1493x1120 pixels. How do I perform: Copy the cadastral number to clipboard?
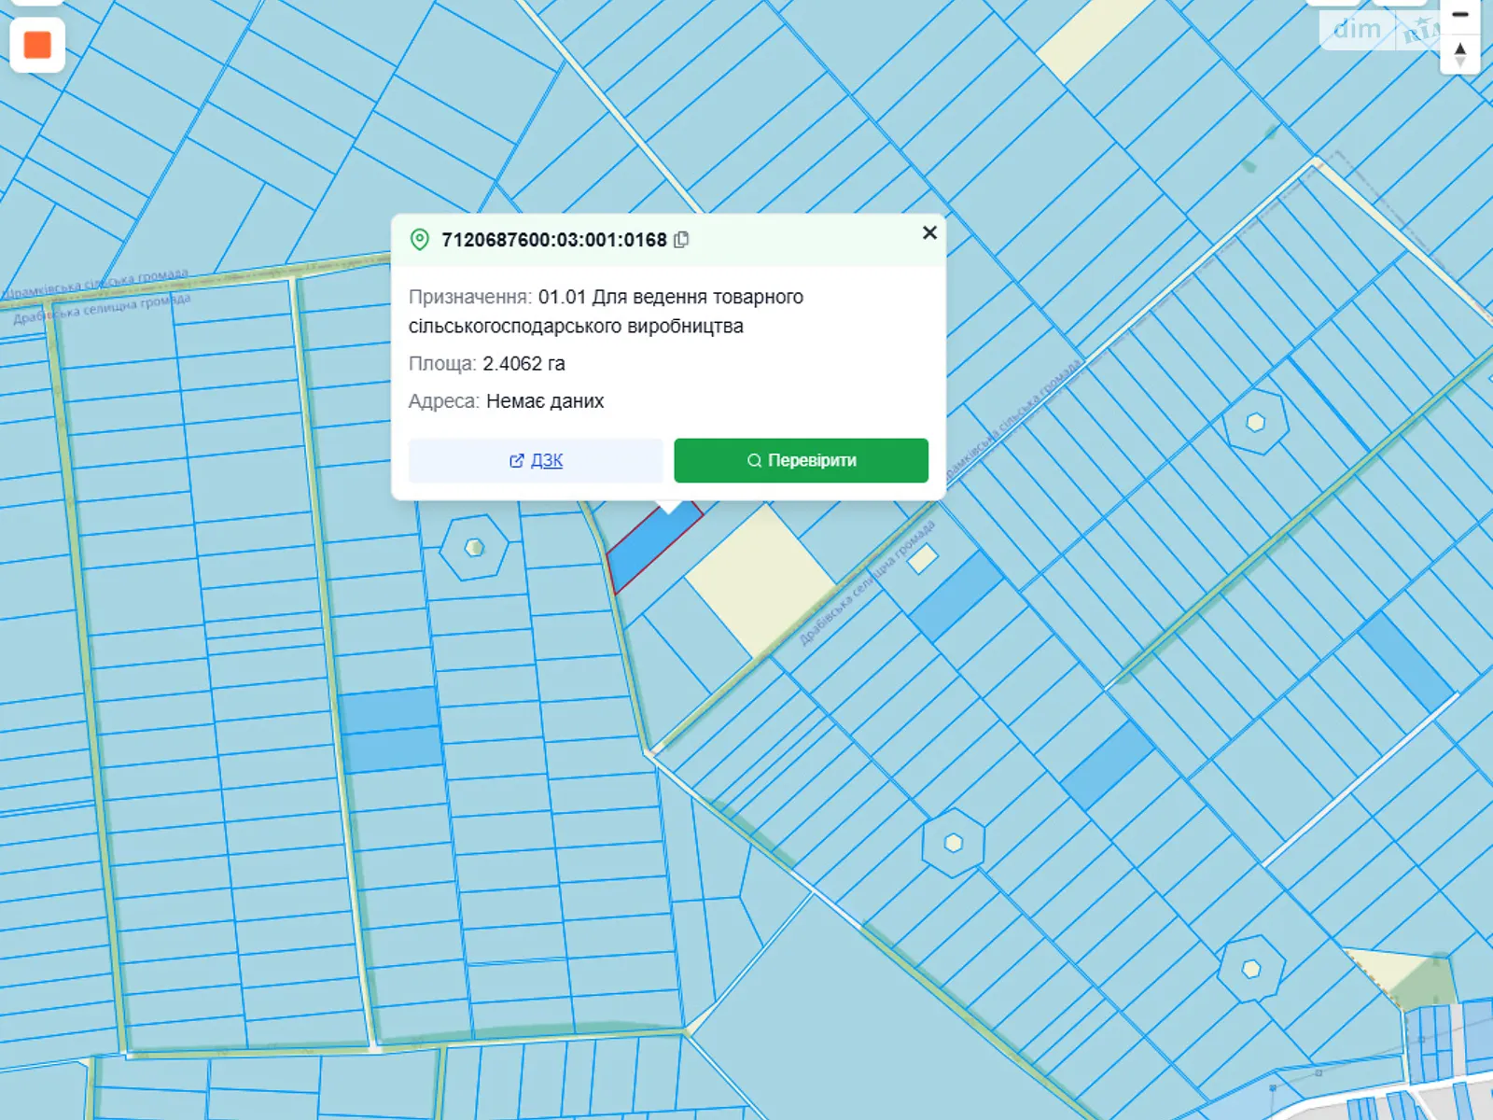pyautogui.click(x=681, y=240)
